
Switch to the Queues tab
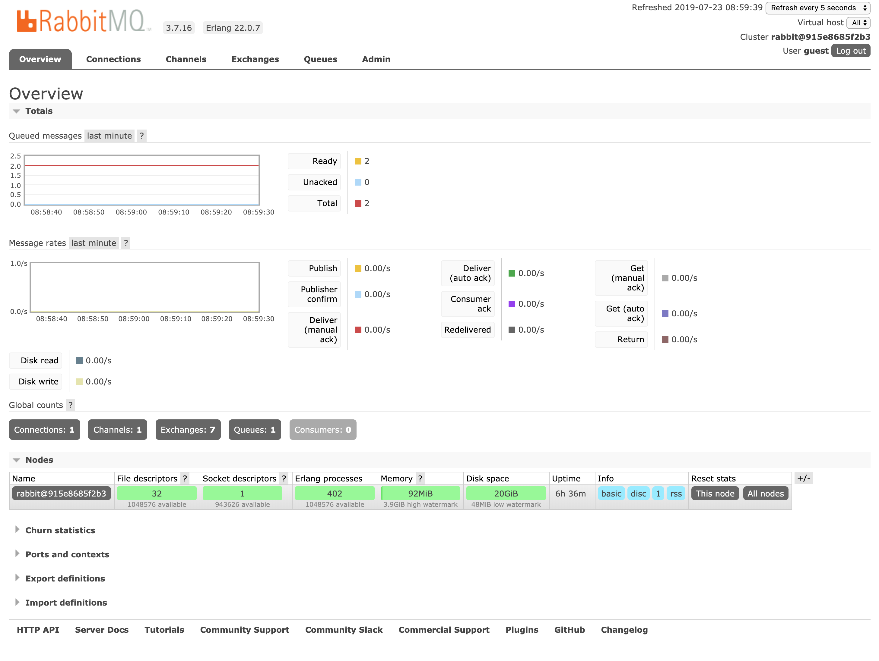tap(320, 59)
